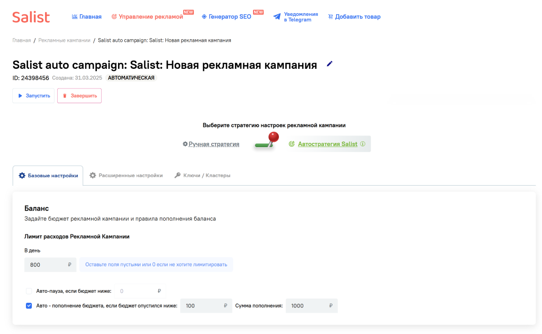Focus the Сумма пополнения field
Image resolution: width=542 pixels, height=334 pixels.
tap(307, 305)
